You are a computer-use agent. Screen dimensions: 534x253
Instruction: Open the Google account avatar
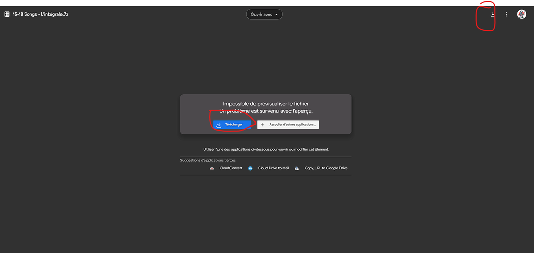(521, 14)
